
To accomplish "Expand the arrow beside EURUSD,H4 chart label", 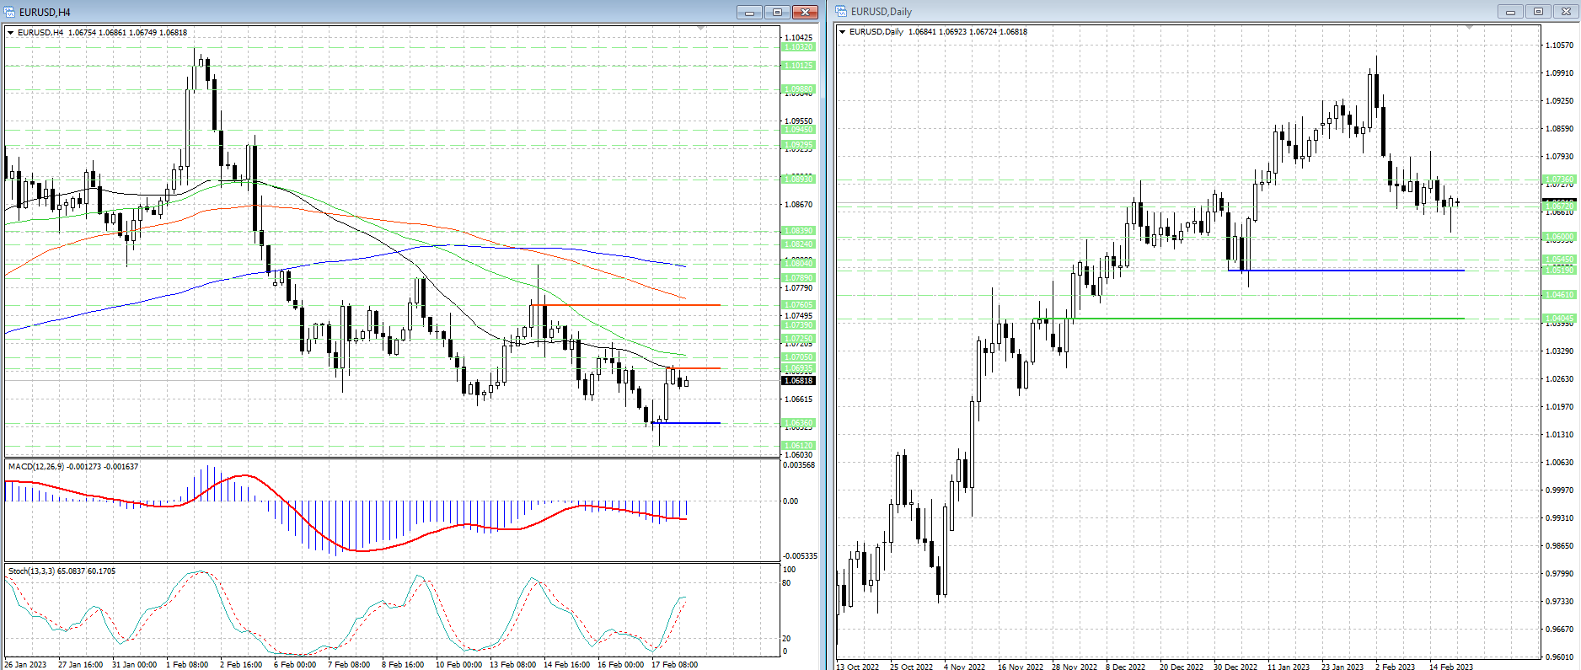I will pyautogui.click(x=11, y=33).
